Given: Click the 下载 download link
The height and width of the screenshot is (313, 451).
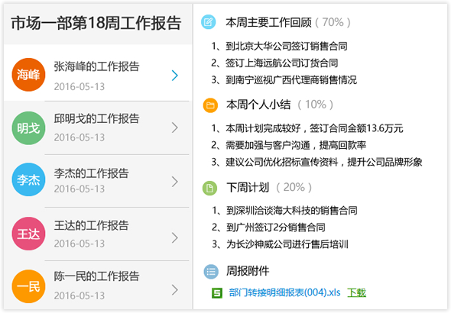Looking at the screenshot, I should click(x=356, y=293).
